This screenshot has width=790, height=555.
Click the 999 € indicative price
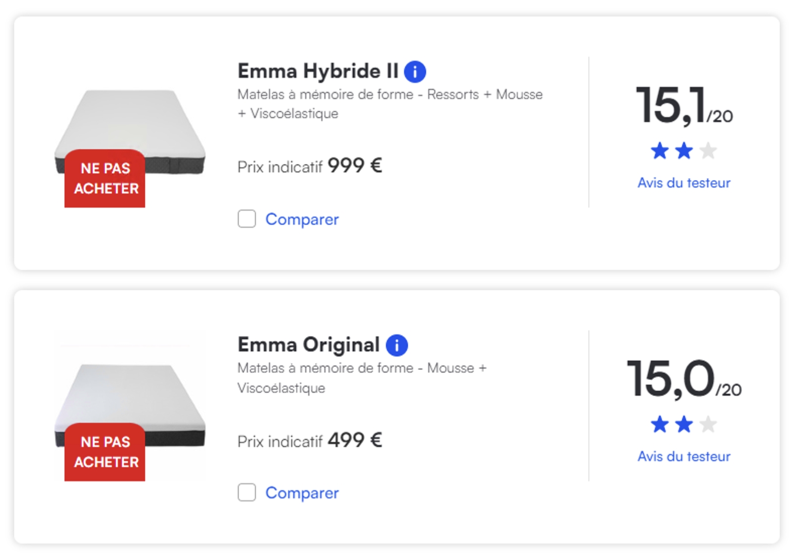(355, 166)
